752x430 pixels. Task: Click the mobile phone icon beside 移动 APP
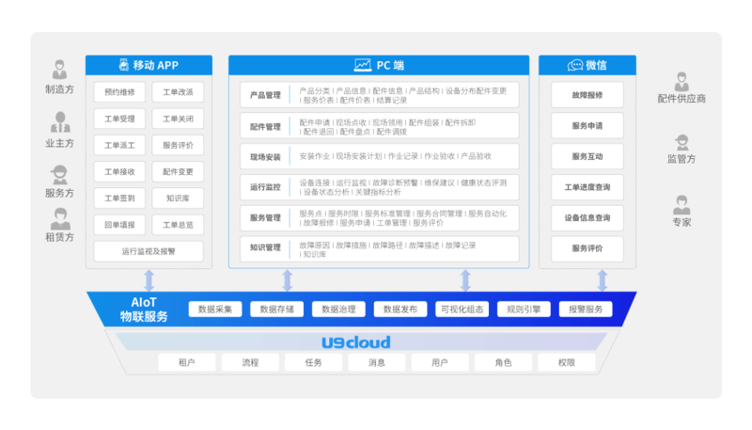coord(124,65)
